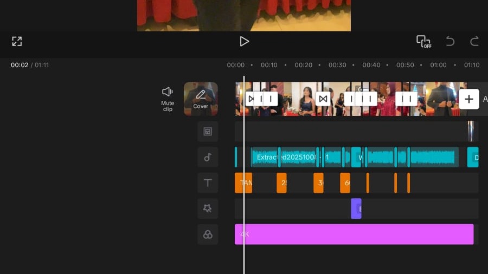488x274 pixels.
Task: Toggle the auto-reframe OFF switch icon
Action: pos(424,41)
